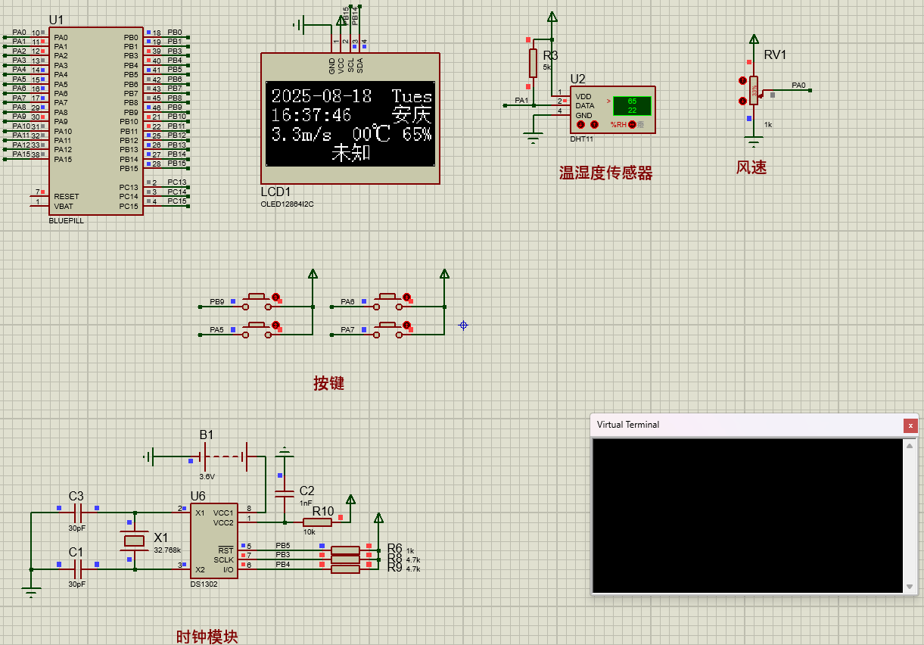Select the X1 crystal oscillator symbol
This screenshot has width=924, height=645.
[x=134, y=541]
